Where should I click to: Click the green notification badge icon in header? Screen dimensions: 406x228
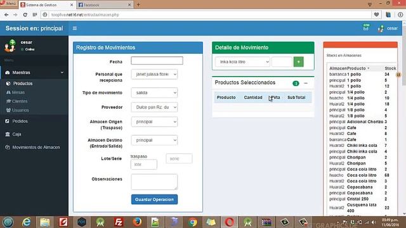366,27
